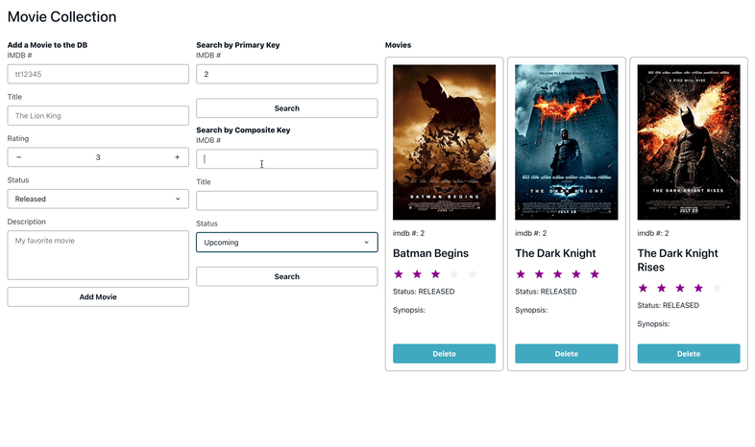Screen dimensions: 755x447
Task: Click fourth star on The Dark Knight card
Action: click(576, 274)
